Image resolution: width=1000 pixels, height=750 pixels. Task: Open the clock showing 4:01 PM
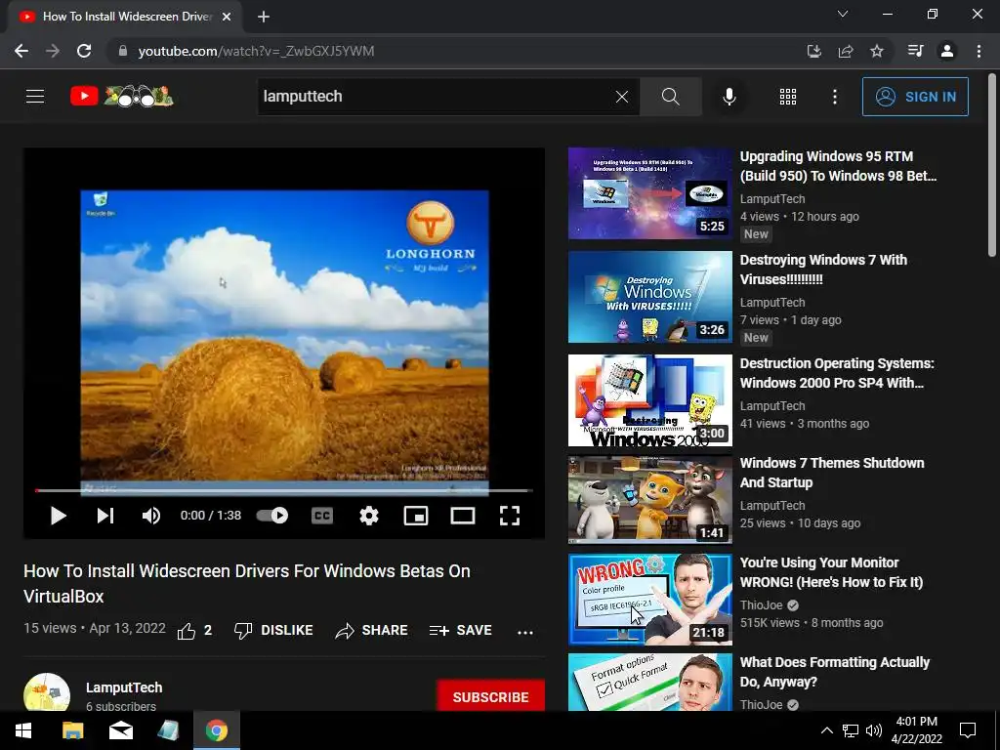[x=916, y=730]
